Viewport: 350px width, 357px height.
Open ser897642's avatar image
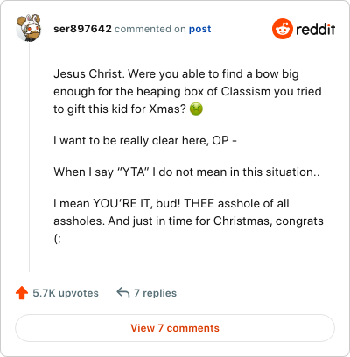[x=29, y=28]
